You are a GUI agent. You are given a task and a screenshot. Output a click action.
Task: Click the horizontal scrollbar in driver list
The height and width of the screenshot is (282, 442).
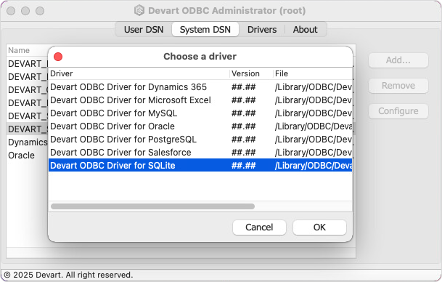(x=153, y=206)
